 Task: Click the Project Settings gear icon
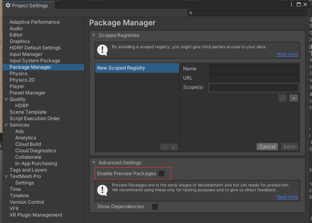pyautogui.click(x=8, y=5)
